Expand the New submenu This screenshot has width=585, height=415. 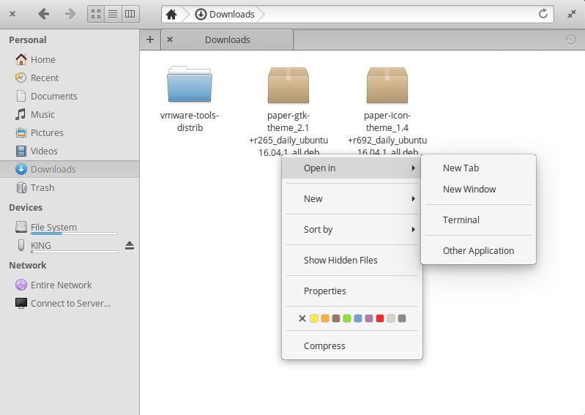pyautogui.click(x=352, y=199)
